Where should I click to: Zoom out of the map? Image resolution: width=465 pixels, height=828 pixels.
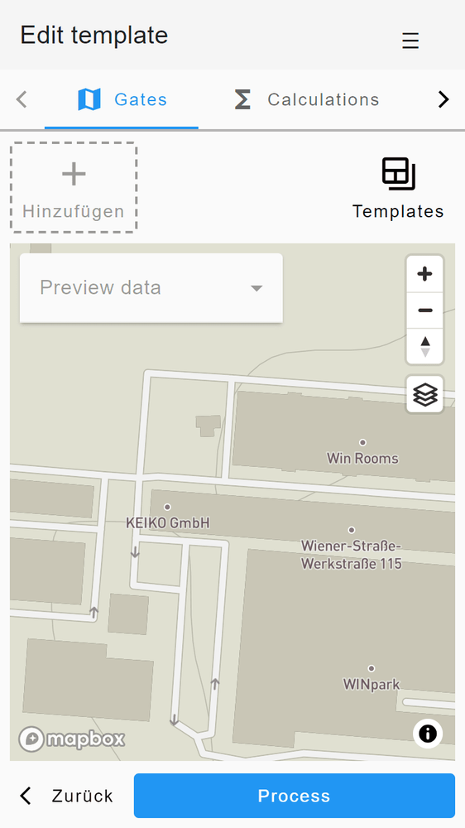424,310
